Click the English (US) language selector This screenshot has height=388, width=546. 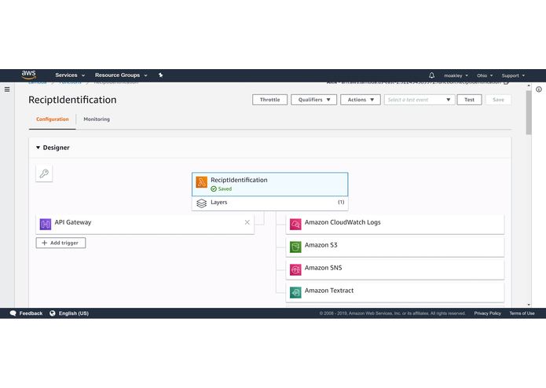pos(74,313)
